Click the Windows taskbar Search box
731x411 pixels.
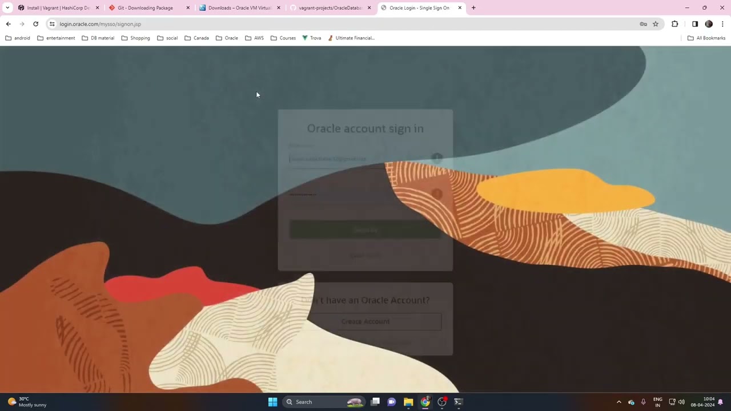point(324,402)
